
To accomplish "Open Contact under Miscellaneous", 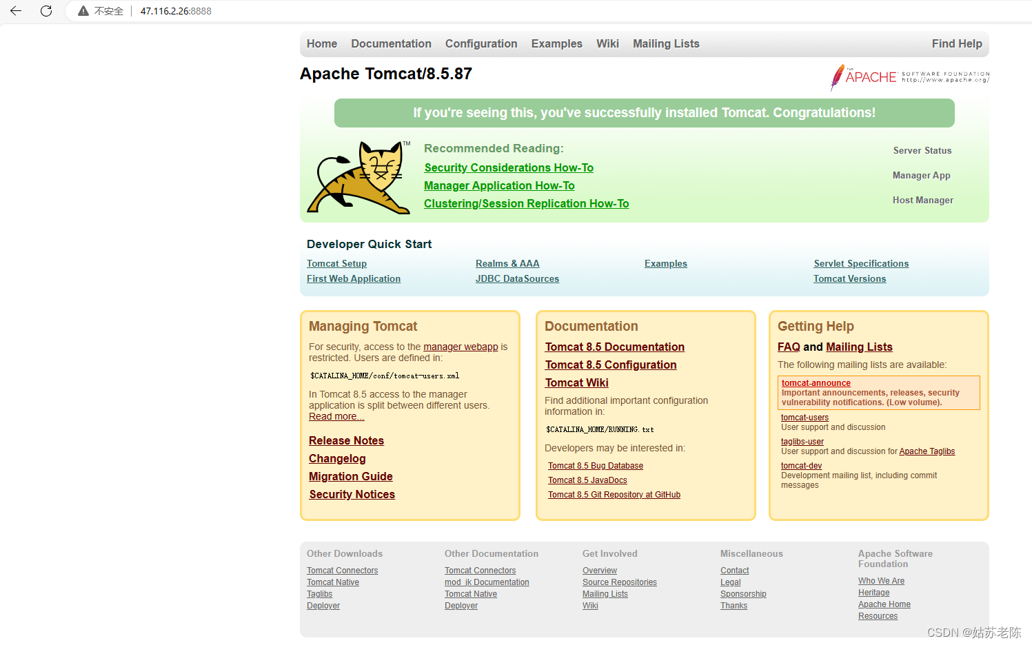I will point(734,571).
